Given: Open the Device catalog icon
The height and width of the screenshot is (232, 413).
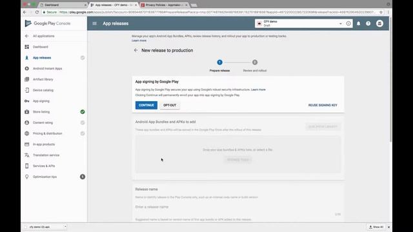Looking at the screenshot, I should click(x=27, y=90).
